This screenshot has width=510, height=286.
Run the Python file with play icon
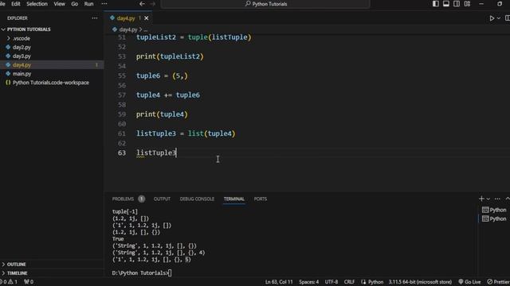492,18
